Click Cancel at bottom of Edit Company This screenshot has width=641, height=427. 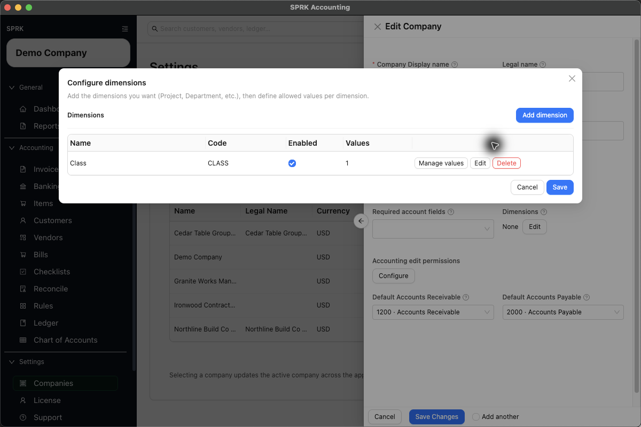click(x=385, y=417)
